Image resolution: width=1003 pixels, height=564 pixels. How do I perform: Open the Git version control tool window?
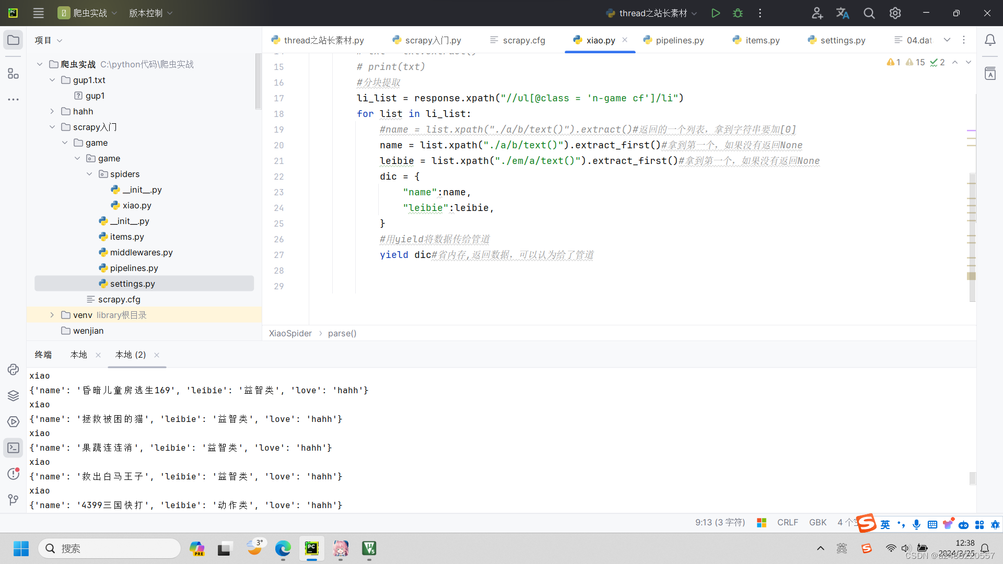pos(13,500)
